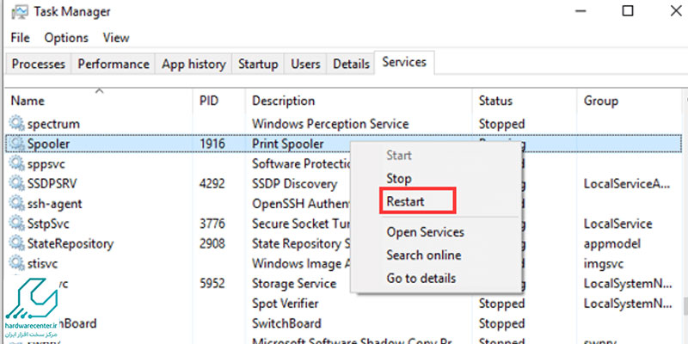This screenshot has width=688, height=344.
Task: Choose Restart from the context menu
Action: point(405,202)
